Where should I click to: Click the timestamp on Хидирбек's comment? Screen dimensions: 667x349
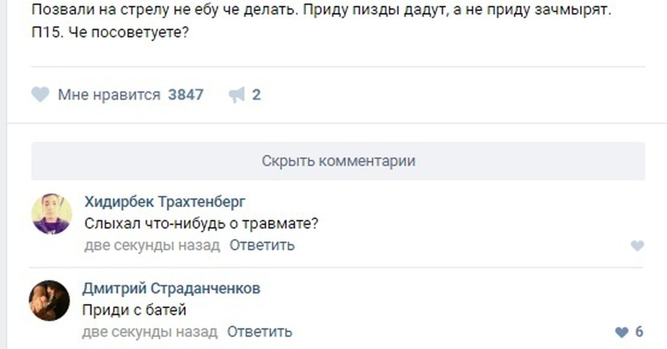[152, 245]
